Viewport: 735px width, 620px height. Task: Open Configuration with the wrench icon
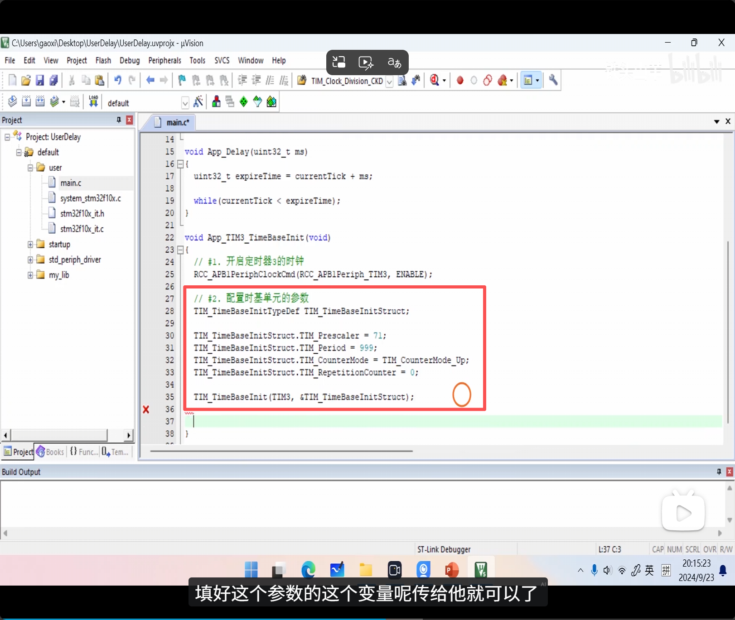pos(553,80)
